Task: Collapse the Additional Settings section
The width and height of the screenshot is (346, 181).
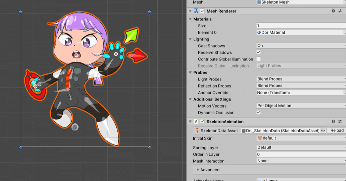Action: pos(190,99)
